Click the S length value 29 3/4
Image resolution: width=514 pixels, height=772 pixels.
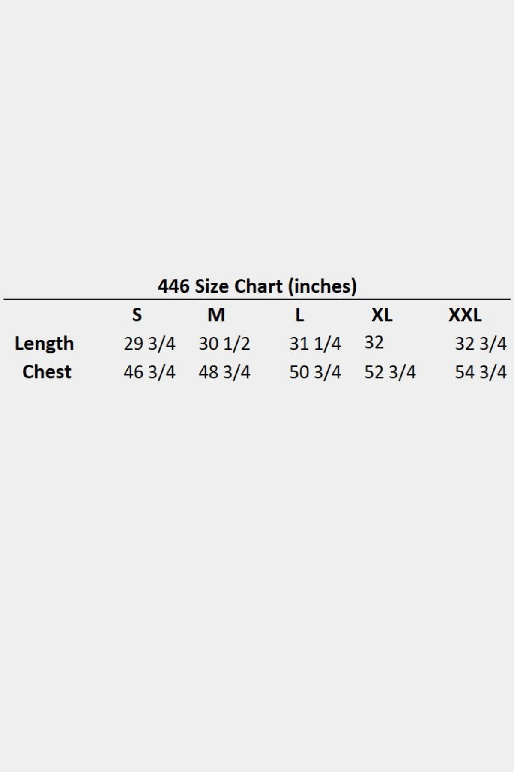coord(149,344)
